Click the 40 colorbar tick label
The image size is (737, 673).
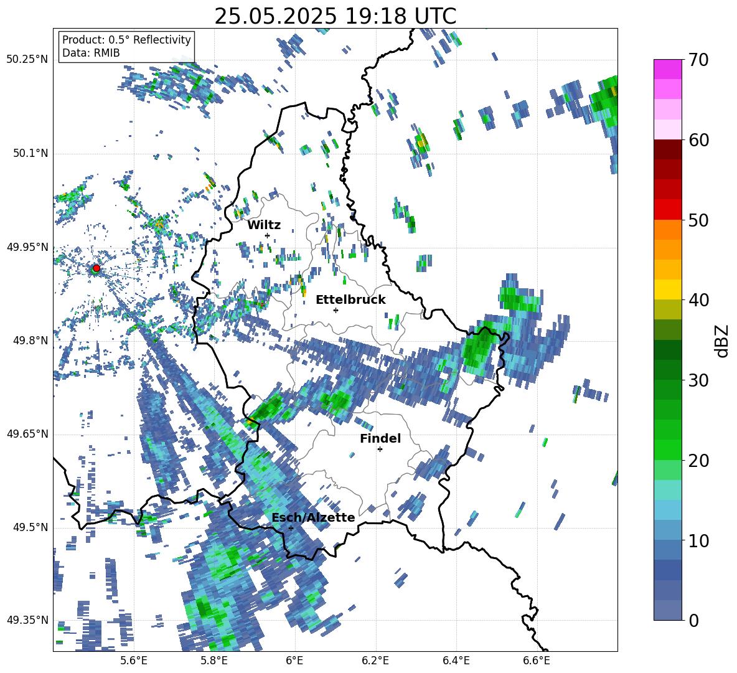[698, 300]
